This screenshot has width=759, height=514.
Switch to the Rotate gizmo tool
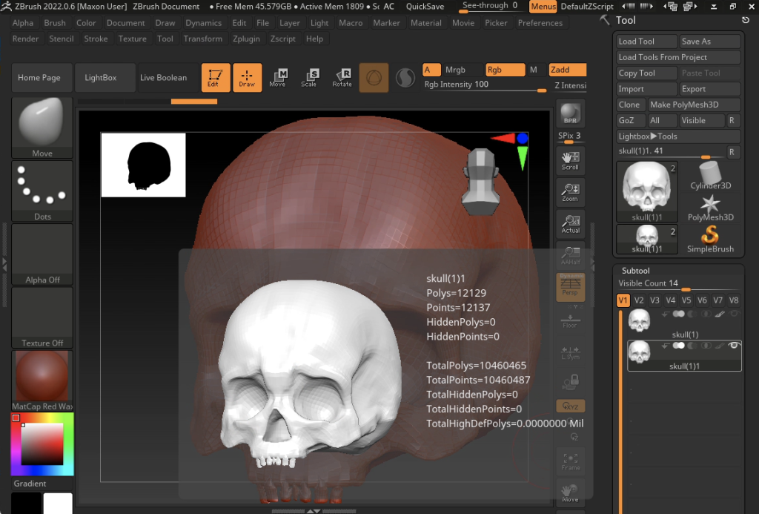(x=342, y=78)
